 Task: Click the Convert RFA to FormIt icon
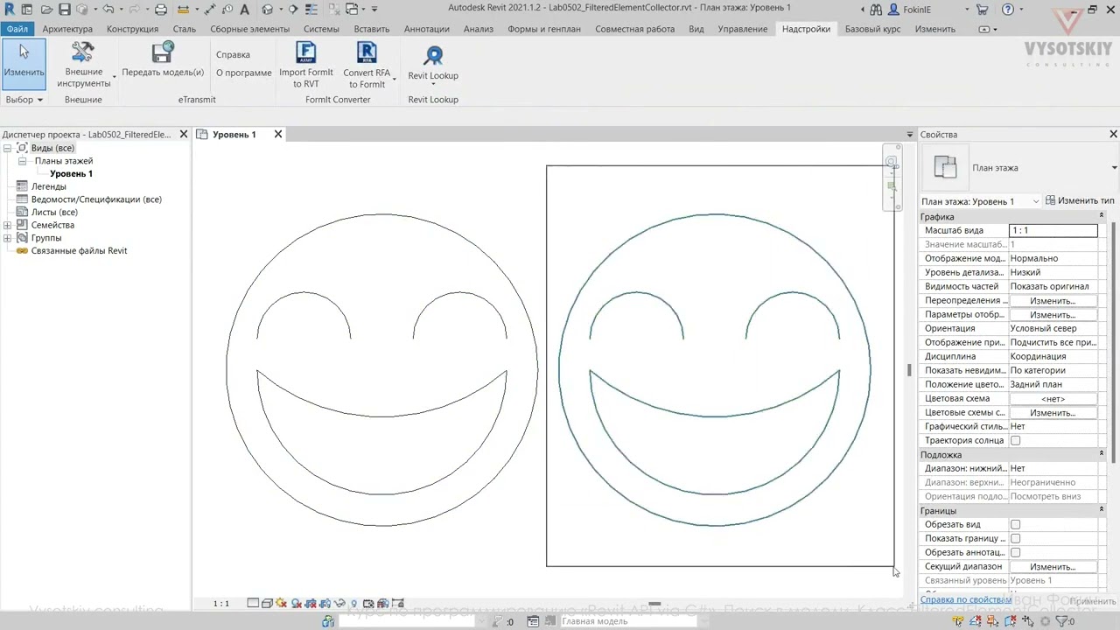coord(367,53)
